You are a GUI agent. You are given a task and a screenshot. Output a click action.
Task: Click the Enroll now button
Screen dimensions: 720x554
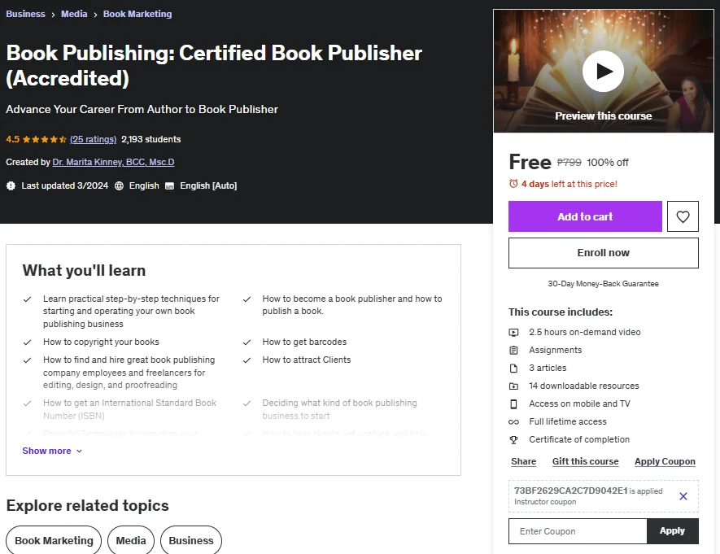pos(604,252)
